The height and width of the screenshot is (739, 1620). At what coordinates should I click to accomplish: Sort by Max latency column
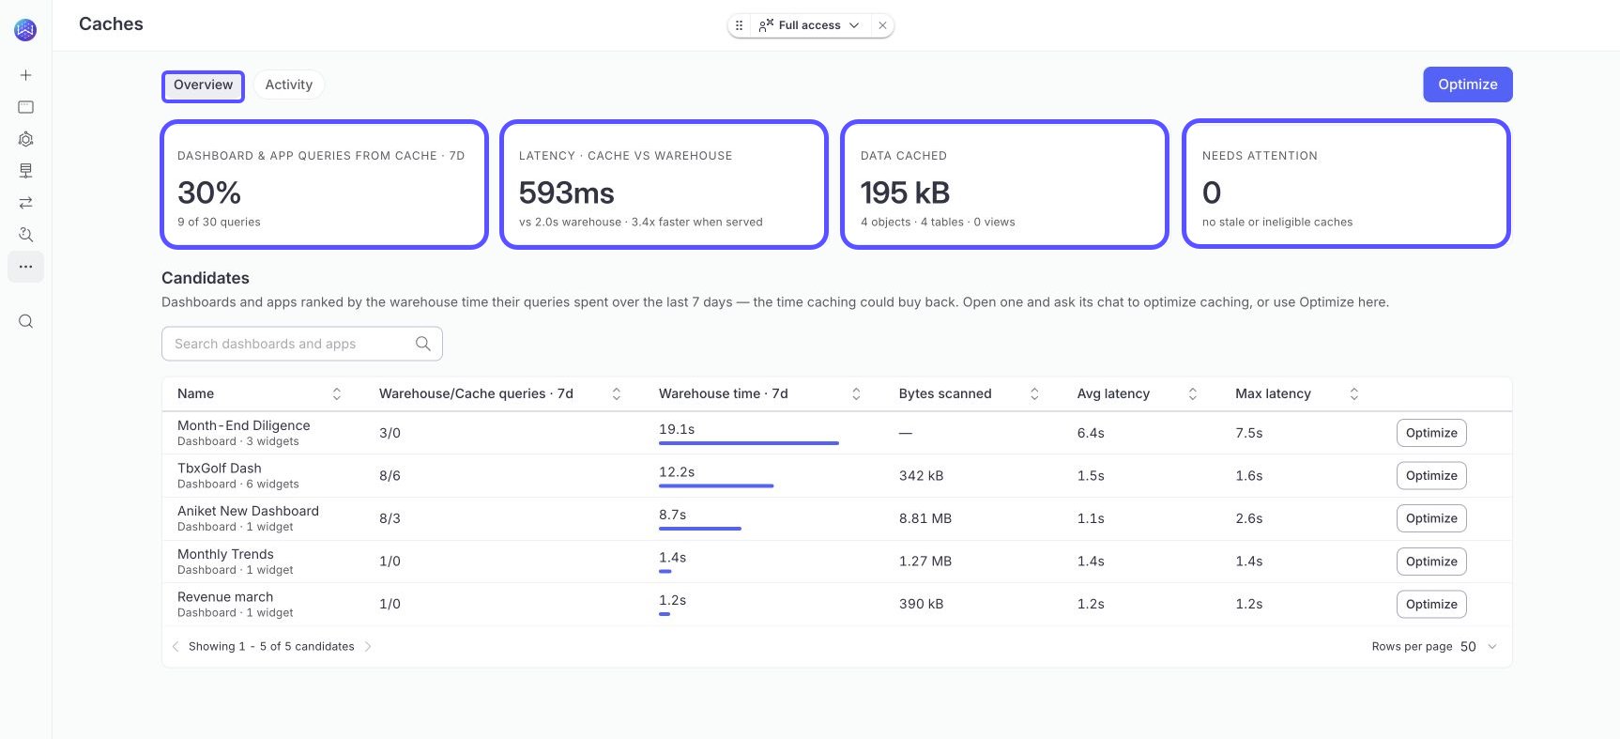tap(1354, 394)
